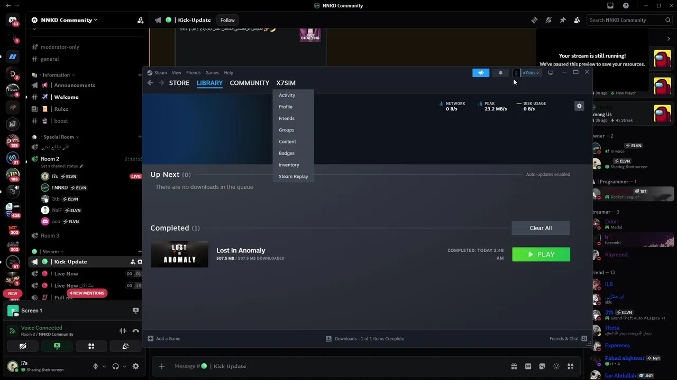Toggle noise suppression waveform icon
Screen dimensions: 677x380
tap(123, 331)
